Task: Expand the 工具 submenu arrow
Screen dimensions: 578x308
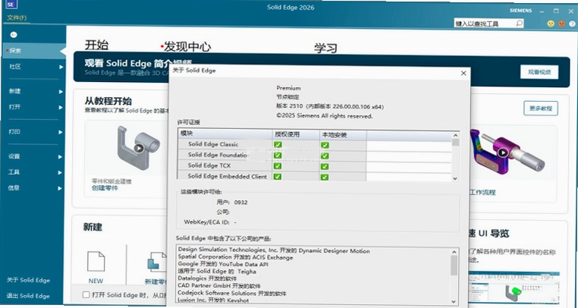Action: point(60,173)
